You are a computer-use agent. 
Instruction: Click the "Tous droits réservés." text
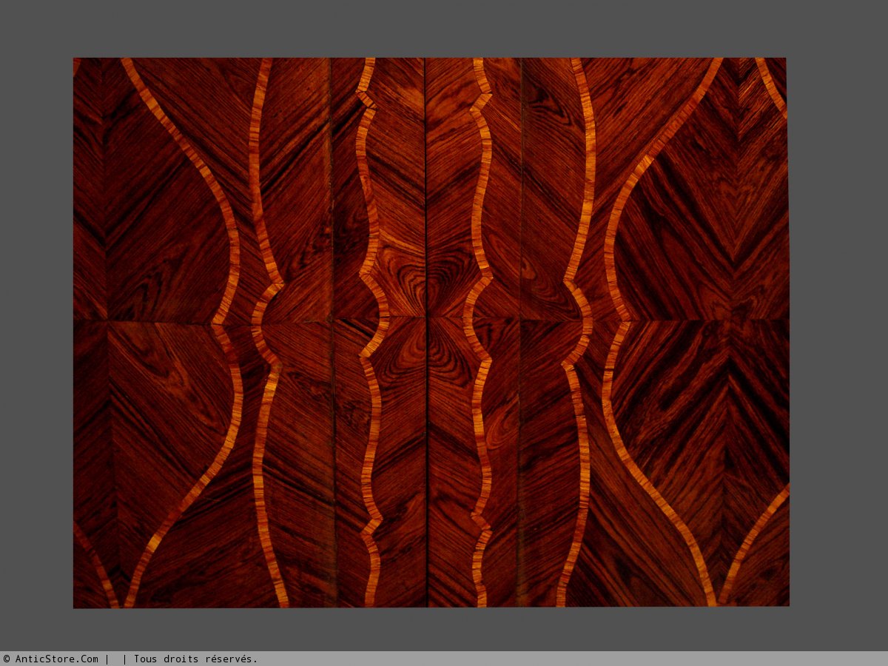(195, 659)
